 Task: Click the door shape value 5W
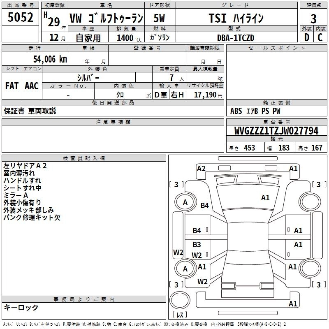coord(159,18)
